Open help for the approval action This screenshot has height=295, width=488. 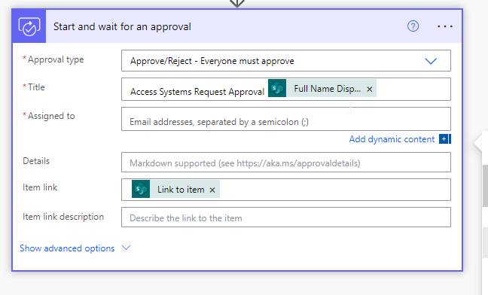pyautogui.click(x=413, y=26)
